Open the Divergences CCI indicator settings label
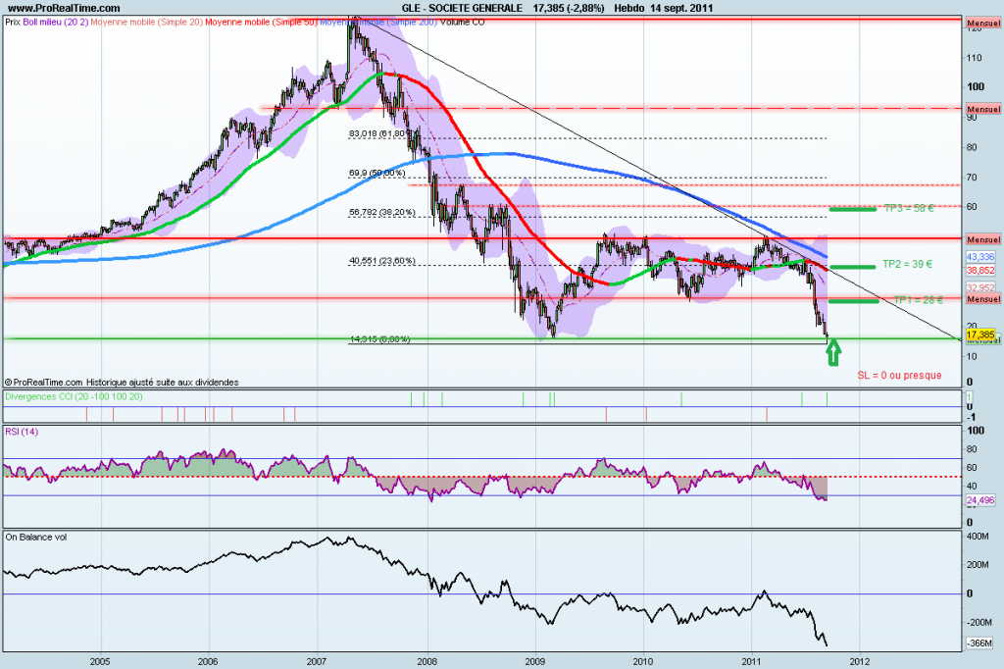Screen dimensions: 1004x669 tap(74, 396)
